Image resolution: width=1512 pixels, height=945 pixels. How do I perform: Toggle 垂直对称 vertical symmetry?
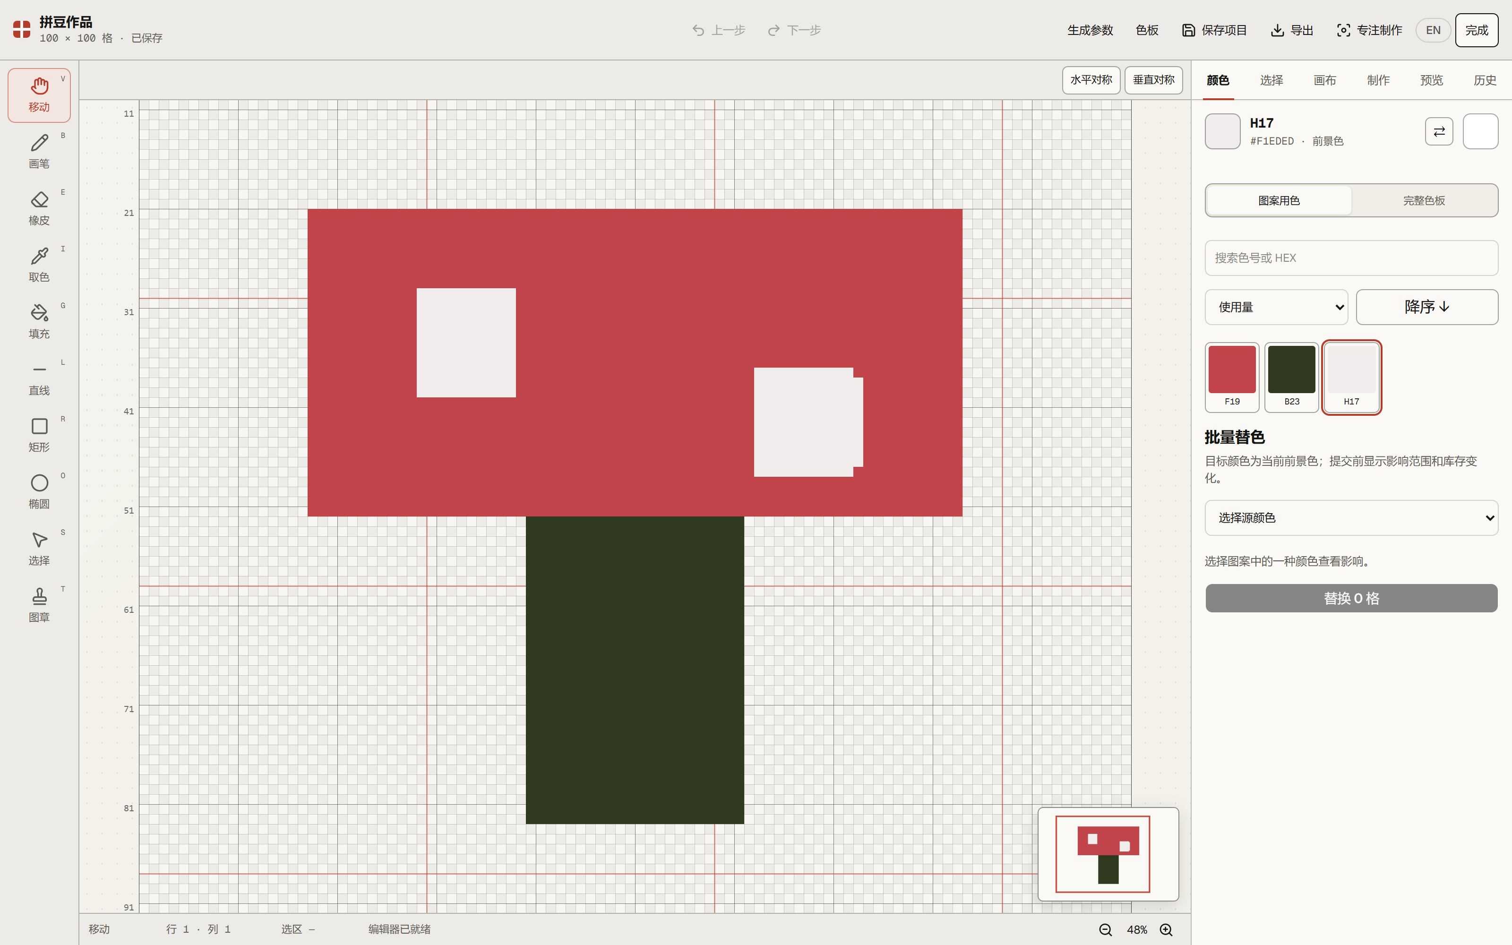pos(1153,80)
